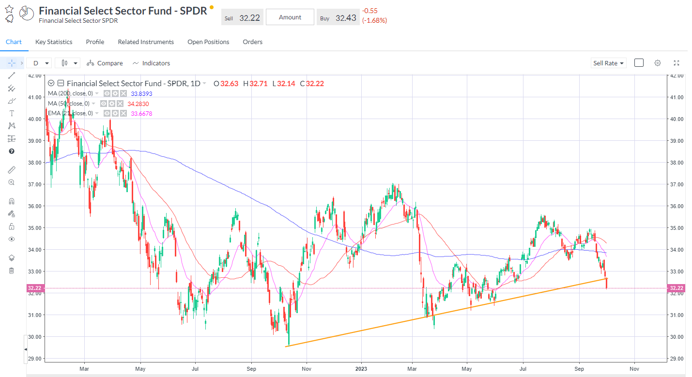The width and height of the screenshot is (692, 377).
Task: Open the Orders tab
Action: pyautogui.click(x=252, y=42)
